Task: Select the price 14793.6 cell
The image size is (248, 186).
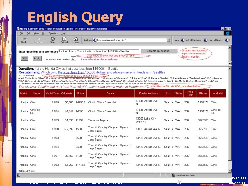Action: (81, 102)
